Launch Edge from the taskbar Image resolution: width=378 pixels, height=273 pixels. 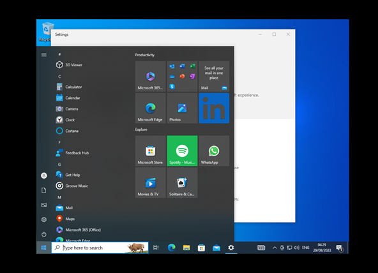[171, 247]
